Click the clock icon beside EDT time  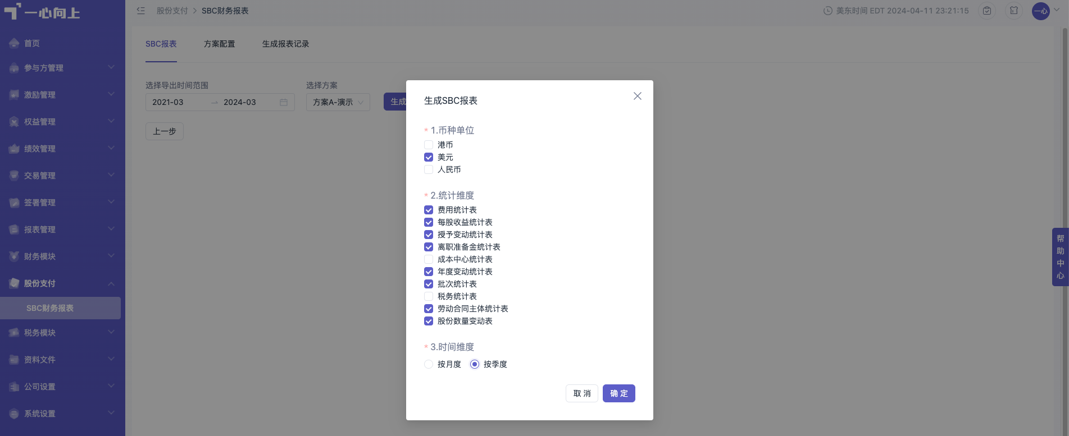tap(828, 11)
